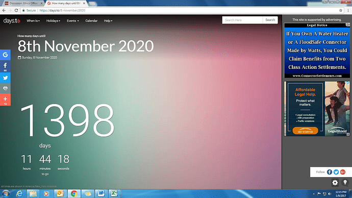Screen dimensions: 352x198
Task: Follow on Google Plus icon
Action: (343, 172)
